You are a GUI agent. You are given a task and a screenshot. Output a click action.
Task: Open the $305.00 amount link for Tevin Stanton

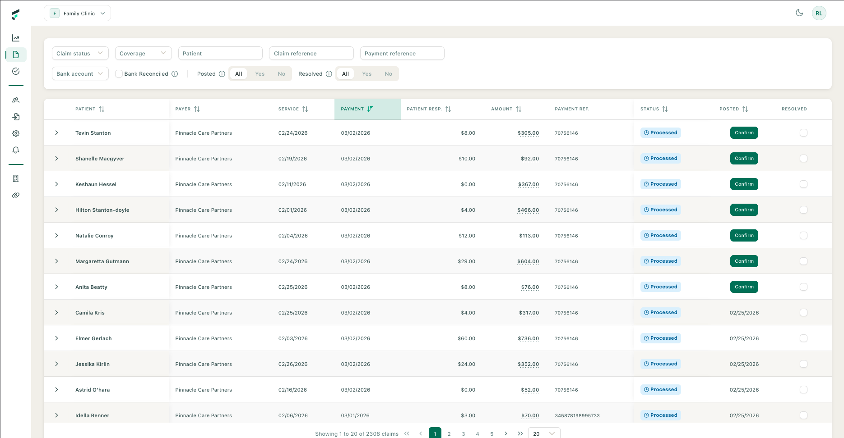point(529,133)
